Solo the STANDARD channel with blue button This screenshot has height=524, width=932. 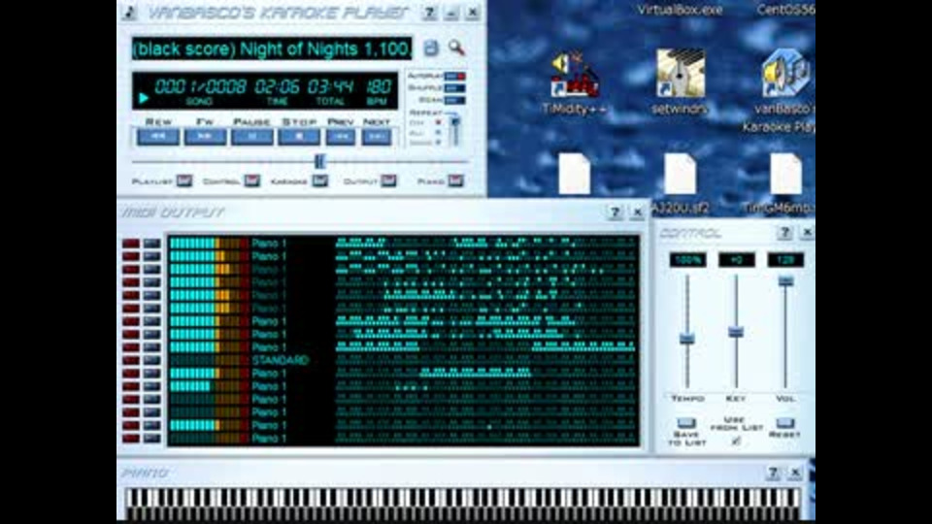pos(151,360)
